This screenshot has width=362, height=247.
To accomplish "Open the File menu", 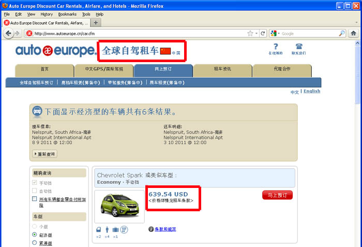I will [7, 14].
